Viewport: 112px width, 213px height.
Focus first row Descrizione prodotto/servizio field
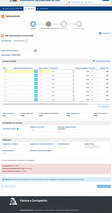pyautogui.click(x=24, y=72)
